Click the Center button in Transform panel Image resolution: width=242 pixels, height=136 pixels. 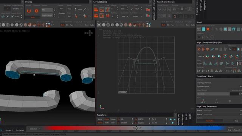pyautogui.click(x=107, y=119)
